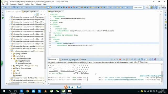Click the Boot Dashboard toolbar icon

(51, 8)
